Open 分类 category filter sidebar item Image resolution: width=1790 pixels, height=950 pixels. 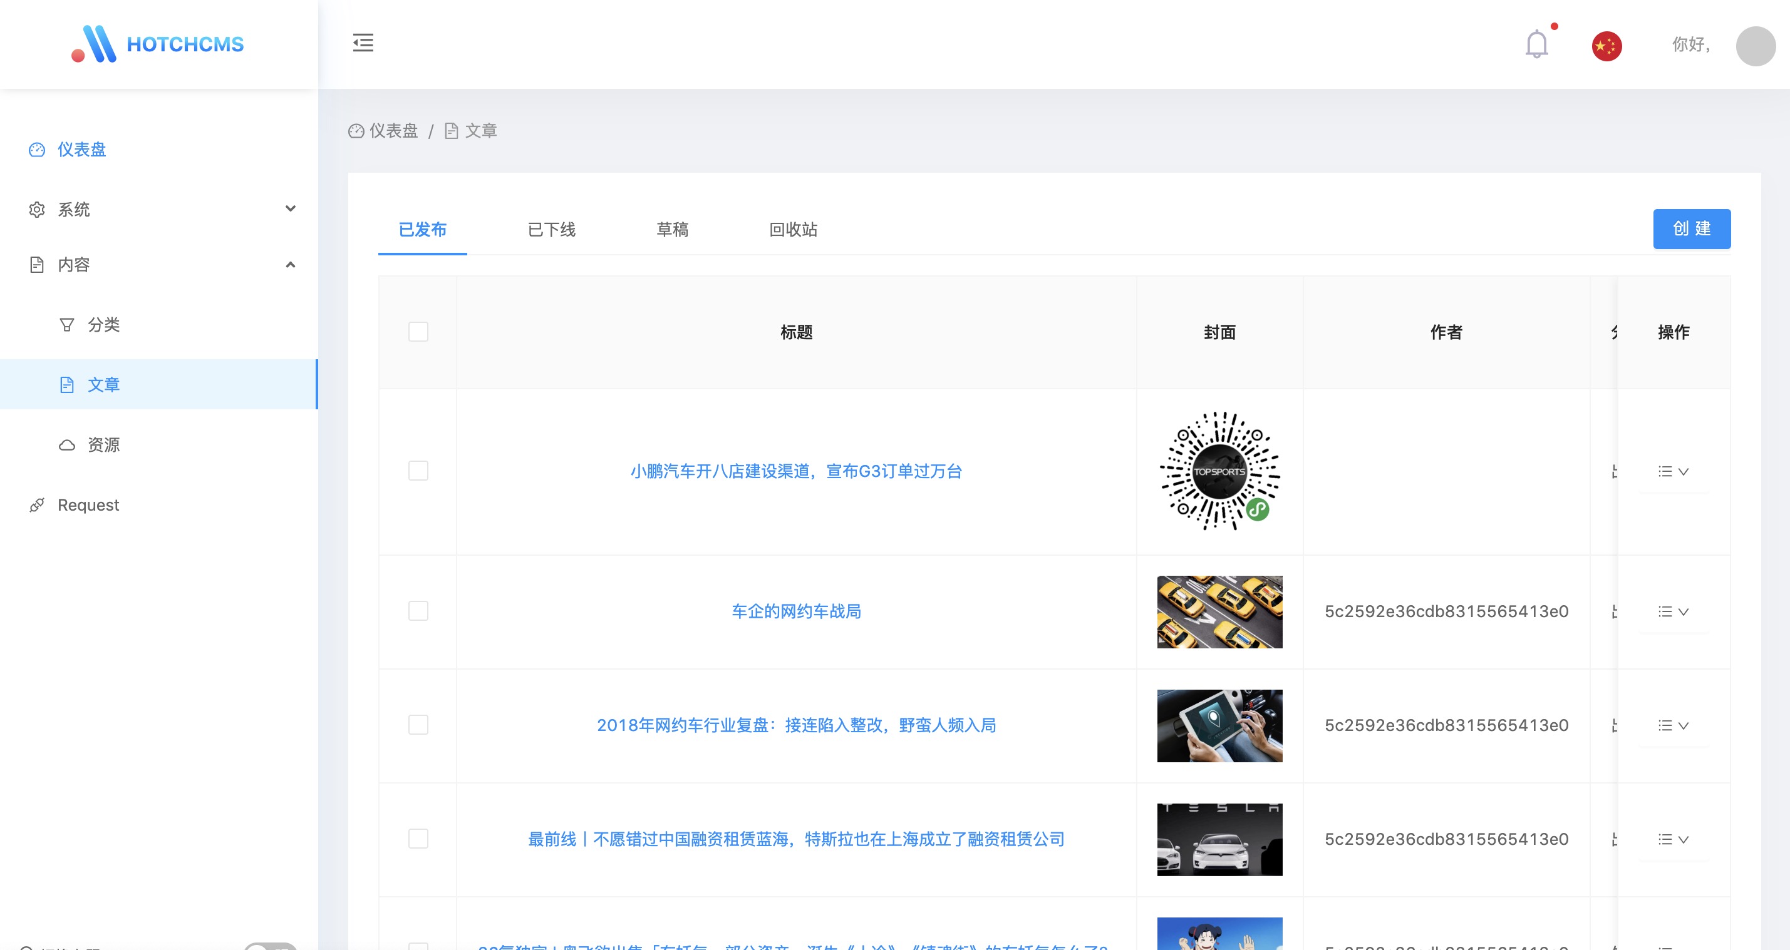coord(103,324)
